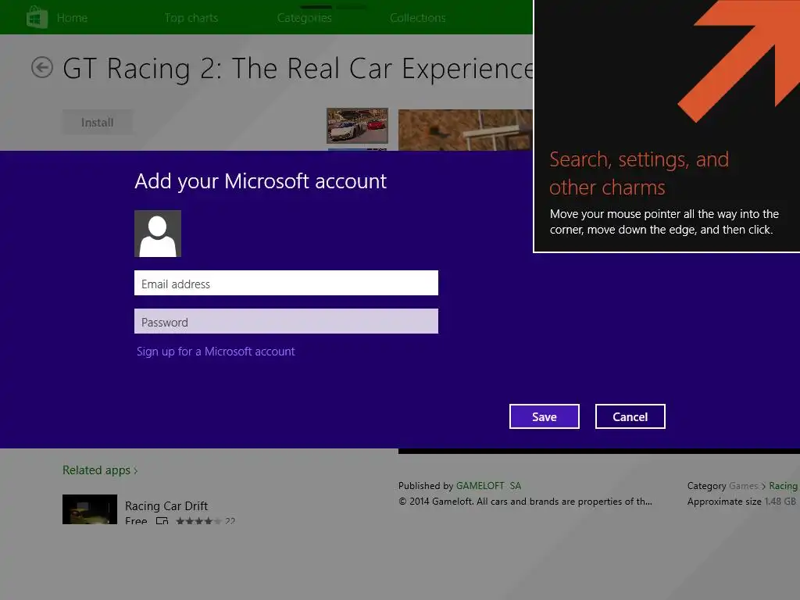Image resolution: width=800 pixels, height=600 pixels.
Task: Click the Email address field
Action: click(x=286, y=283)
